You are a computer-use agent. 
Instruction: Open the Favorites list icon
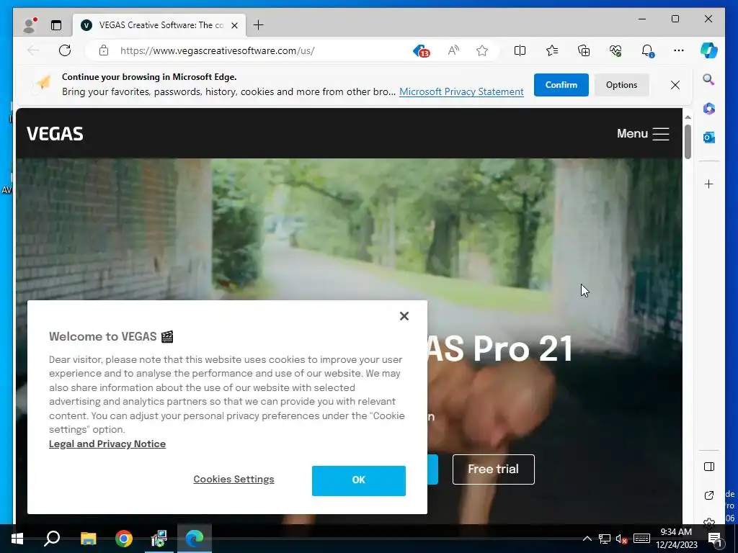tap(551, 50)
